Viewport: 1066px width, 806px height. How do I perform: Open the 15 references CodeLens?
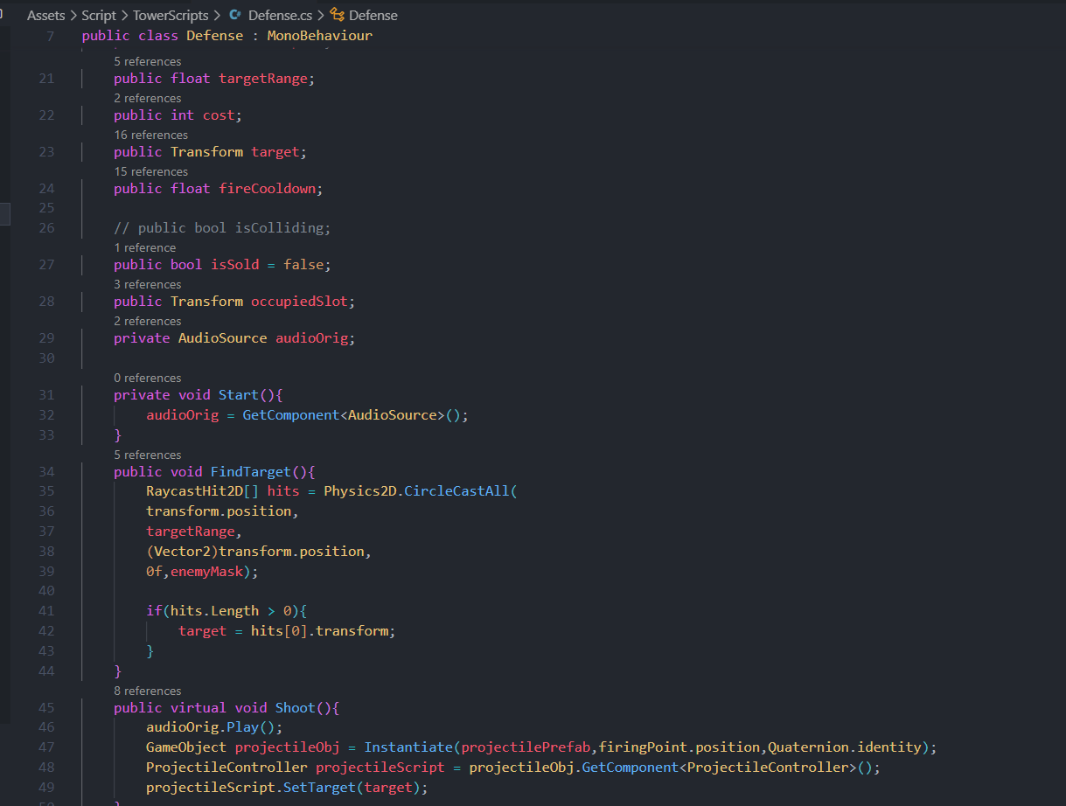click(x=150, y=171)
